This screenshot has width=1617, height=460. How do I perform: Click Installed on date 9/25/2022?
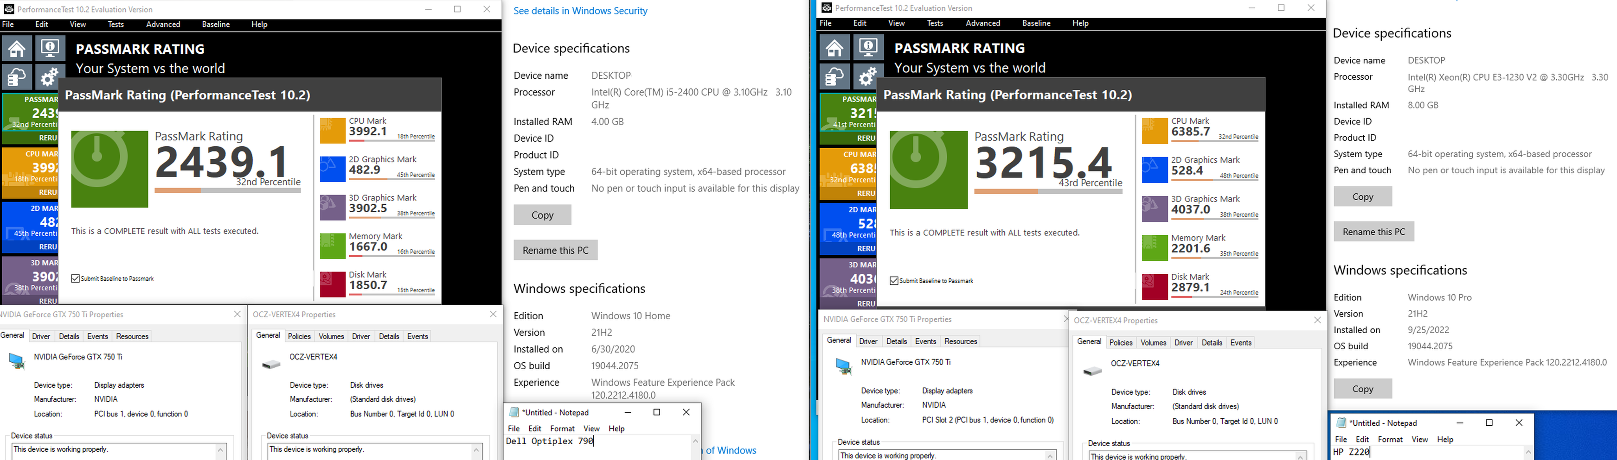pos(1428,330)
